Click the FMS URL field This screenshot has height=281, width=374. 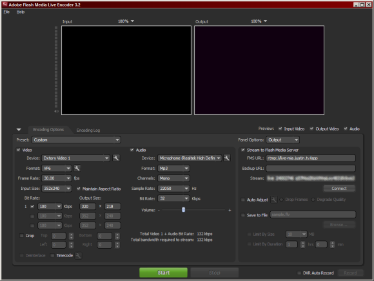pos(311,158)
